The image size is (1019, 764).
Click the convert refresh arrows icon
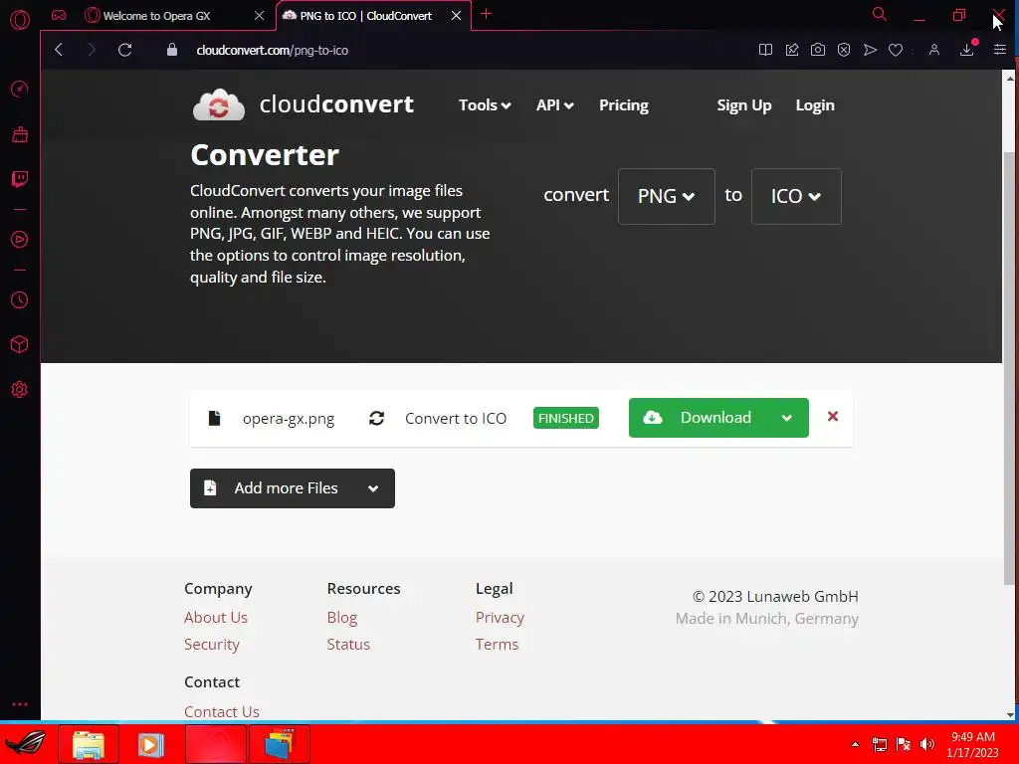click(x=376, y=418)
